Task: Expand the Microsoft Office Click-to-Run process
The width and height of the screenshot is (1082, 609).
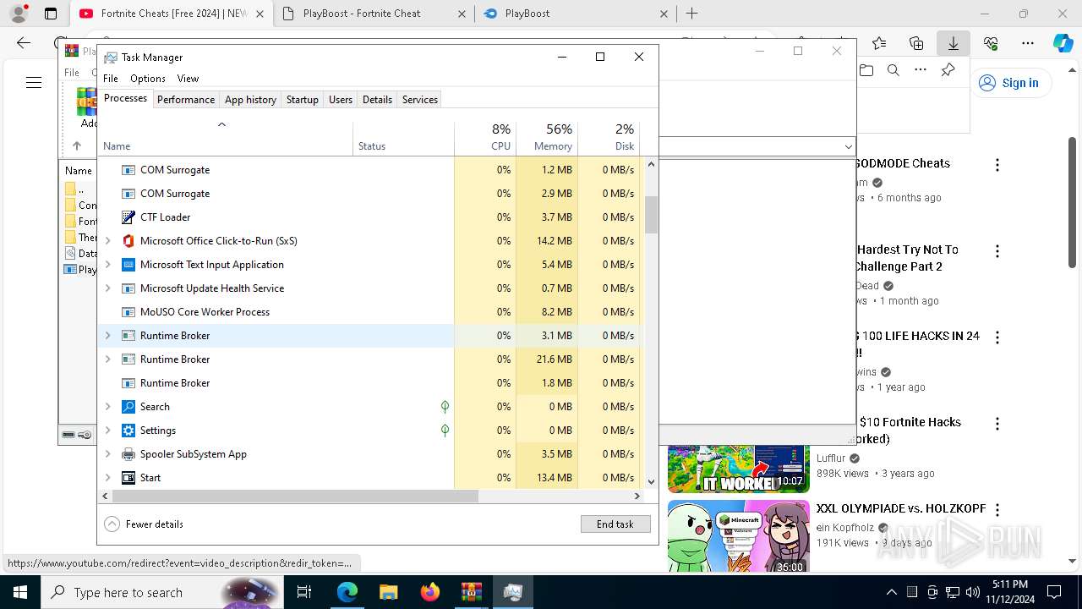Action: (107, 241)
